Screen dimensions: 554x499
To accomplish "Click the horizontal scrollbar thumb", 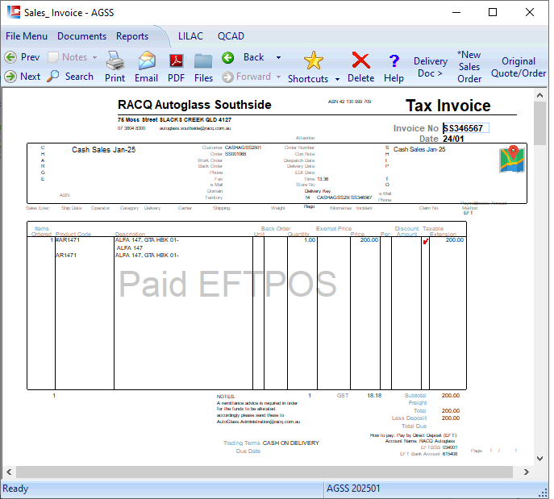I will (x=265, y=472).
